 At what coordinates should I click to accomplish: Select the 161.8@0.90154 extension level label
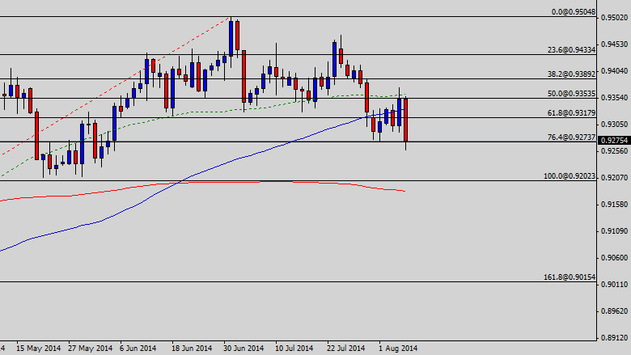point(570,277)
